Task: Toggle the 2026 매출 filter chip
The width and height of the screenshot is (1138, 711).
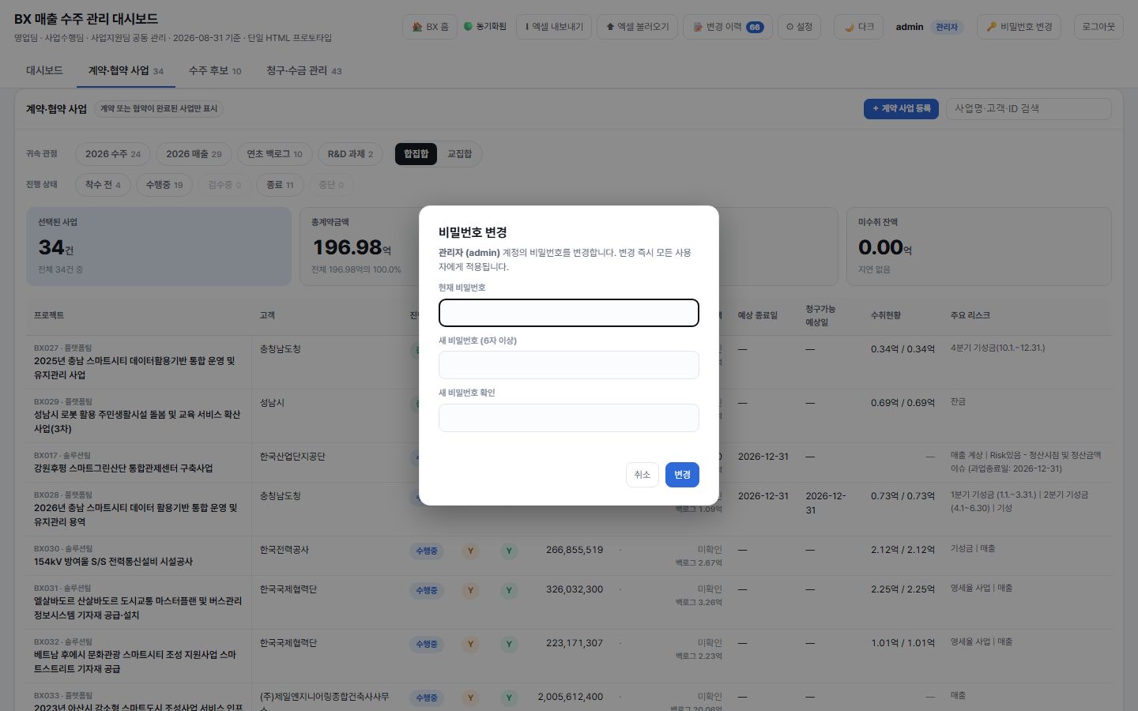Action: (x=194, y=154)
